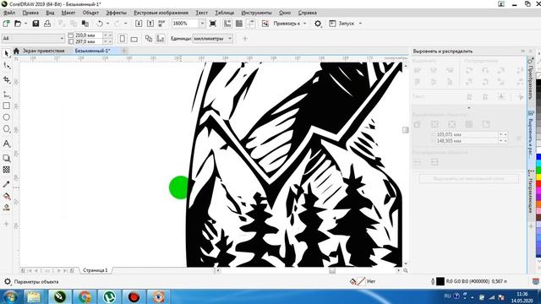Click the Export icon

coord(150,24)
